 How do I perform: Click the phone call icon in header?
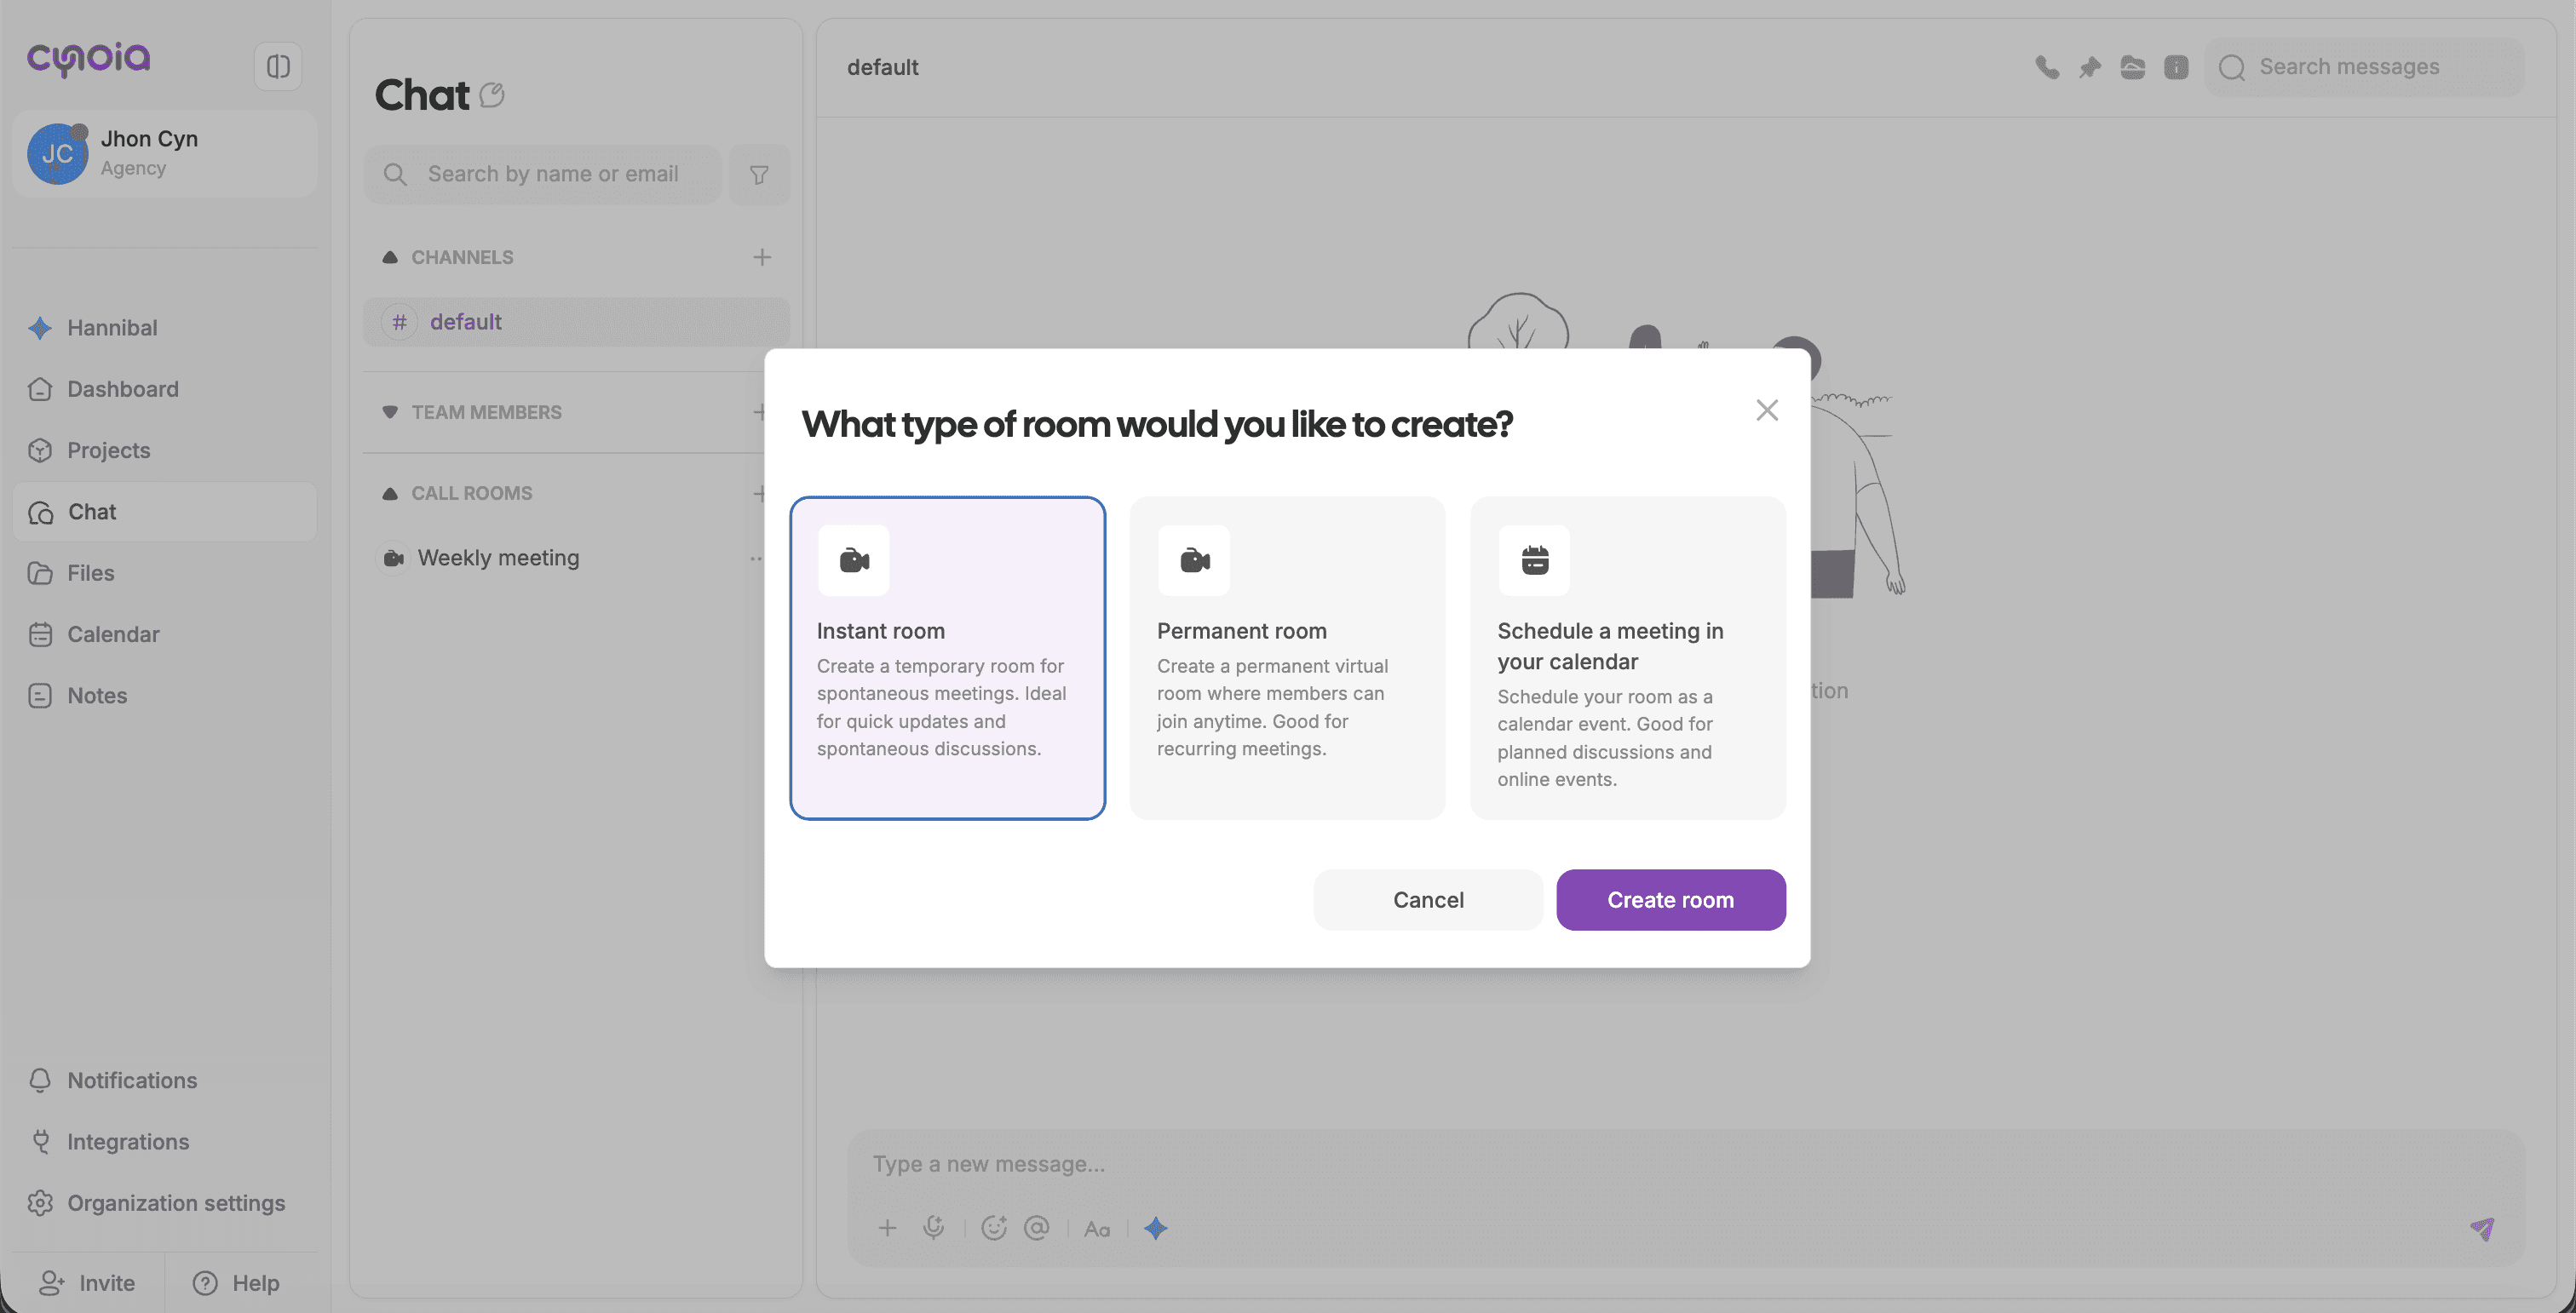(2047, 67)
